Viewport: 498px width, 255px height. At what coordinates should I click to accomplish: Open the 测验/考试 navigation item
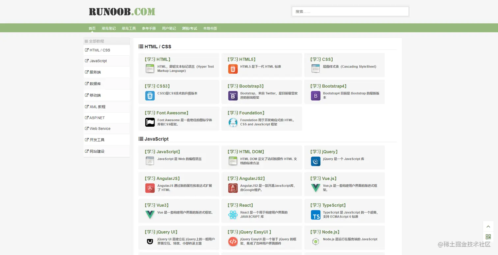click(189, 28)
